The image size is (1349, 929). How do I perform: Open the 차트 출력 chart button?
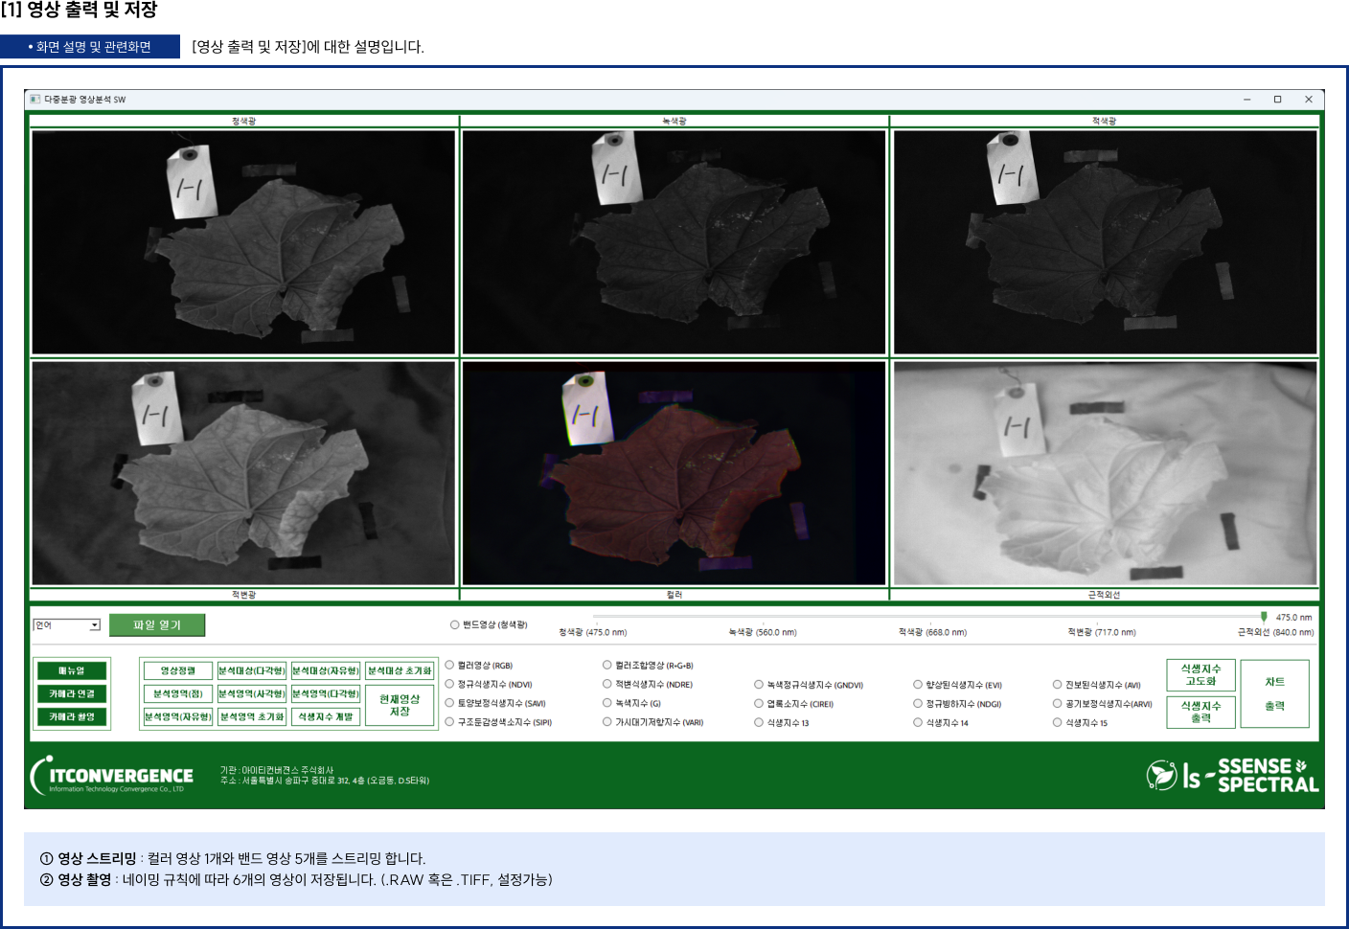click(1274, 694)
